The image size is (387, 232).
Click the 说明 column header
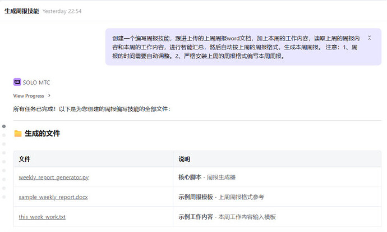pyautogui.click(x=184, y=159)
